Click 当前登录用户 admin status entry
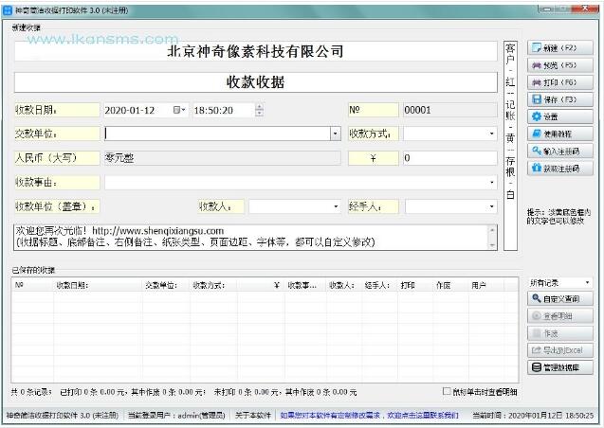 click(x=176, y=416)
